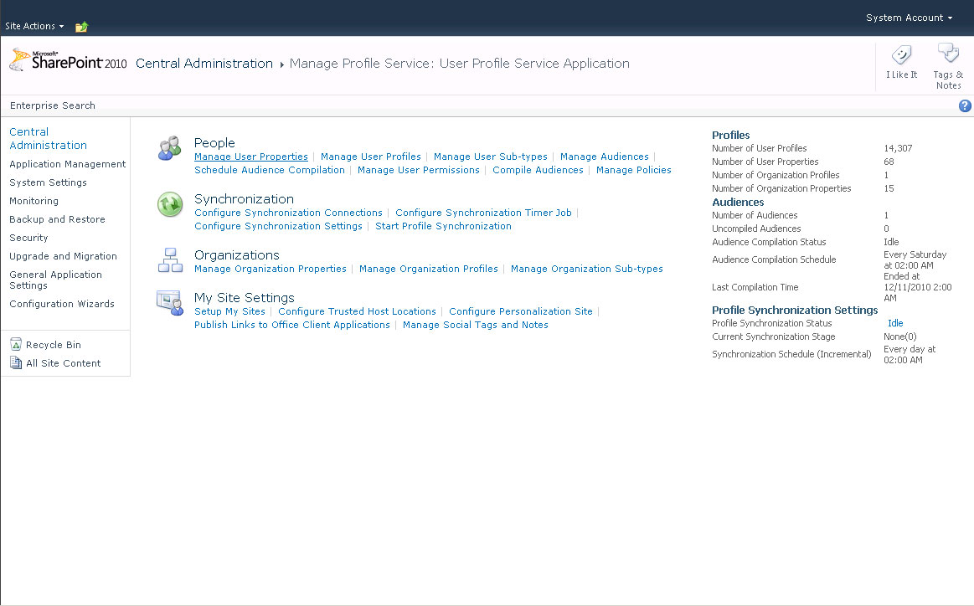974x606 pixels.
Task: Open the Enterprise Search tab
Action: tap(53, 105)
